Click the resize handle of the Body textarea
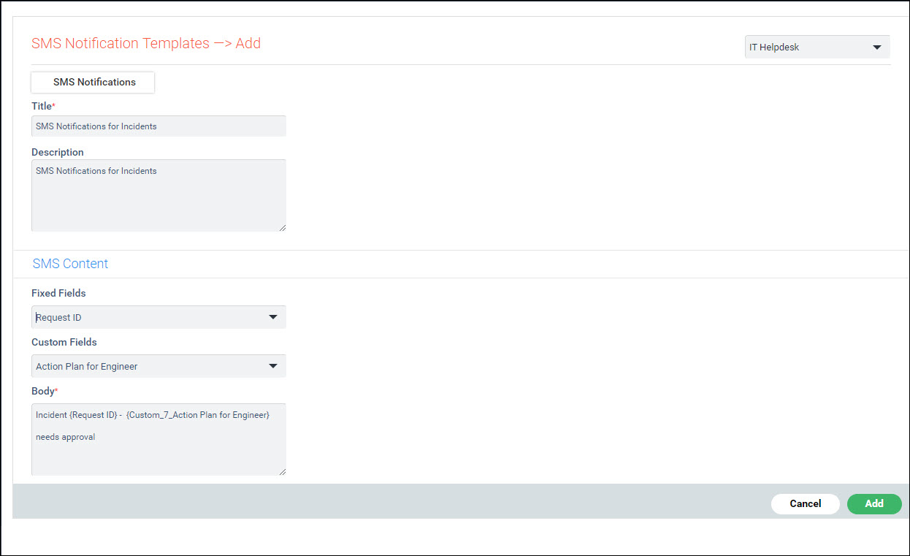Viewport: 910px width, 556px height. pyautogui.click(x=282, y=471)
